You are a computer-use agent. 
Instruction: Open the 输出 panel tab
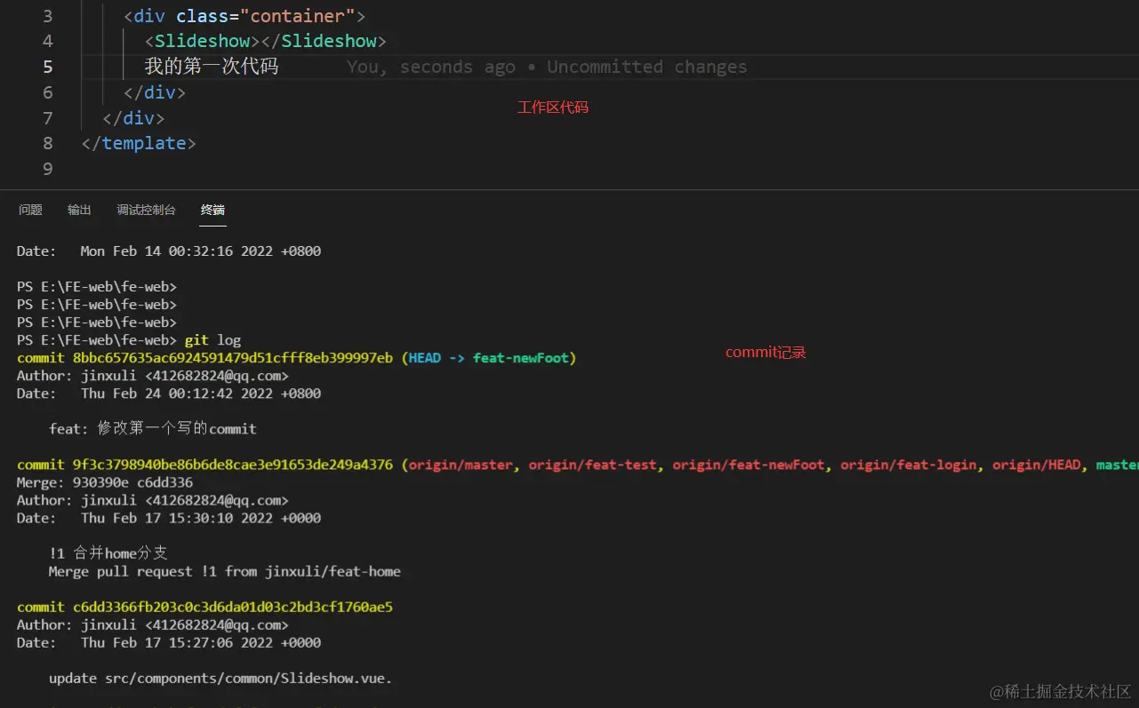point(79,210)
